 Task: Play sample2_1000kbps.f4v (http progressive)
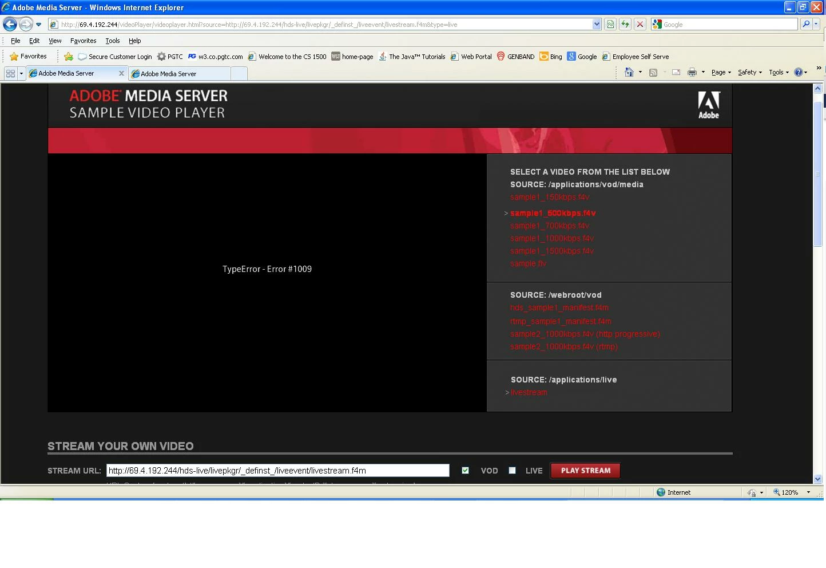click(x=585, y=334)
